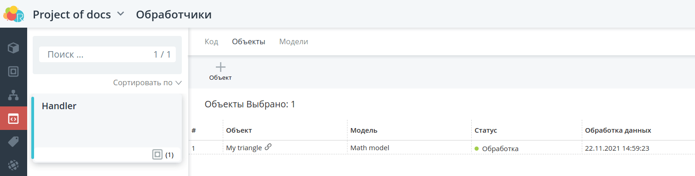Screen dimensions: 695x176
Task: Click the object count icon on Handler card
Action: coord(157,155)
